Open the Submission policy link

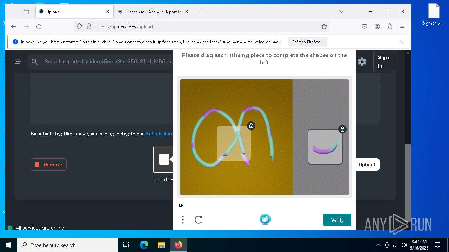[x=159, y=134]
